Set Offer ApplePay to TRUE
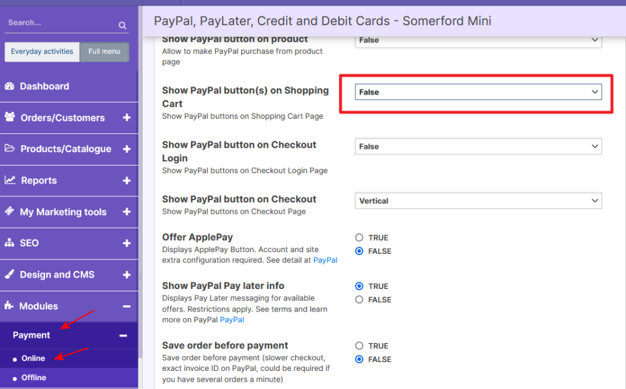 click(x=359, y=238)
